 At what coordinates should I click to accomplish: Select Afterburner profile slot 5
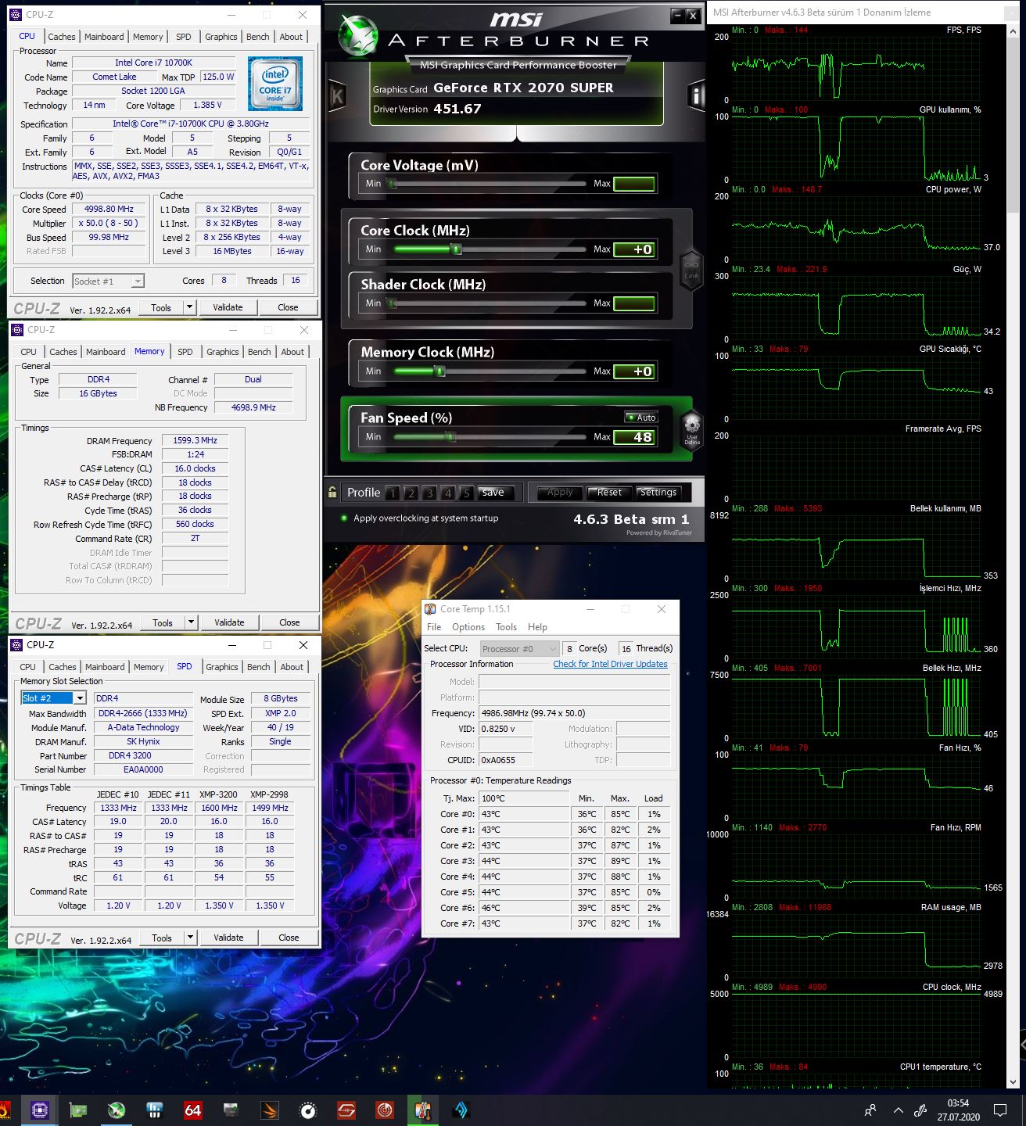pos(466,493)
